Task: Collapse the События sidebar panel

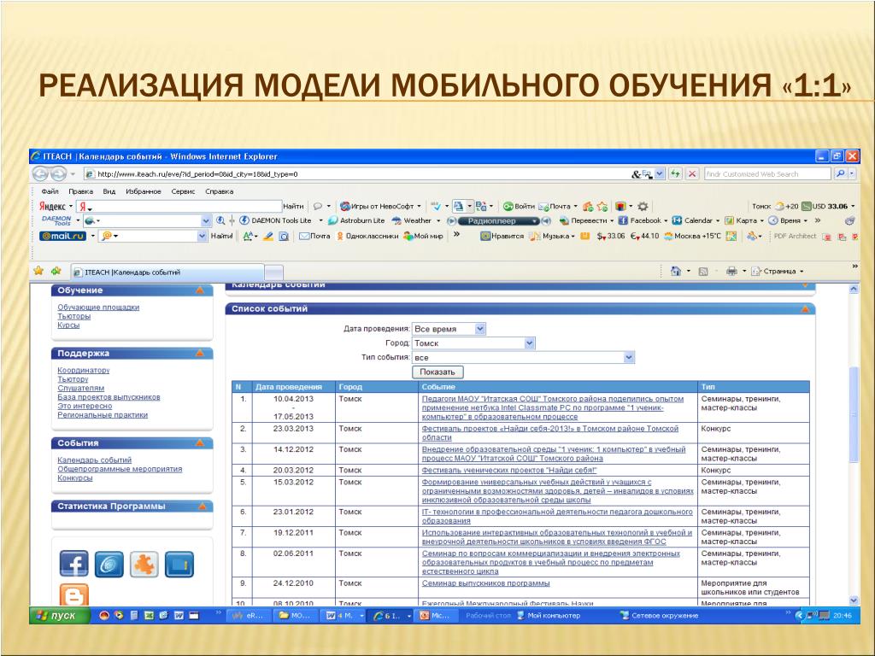Action: [x=200, y=443]
